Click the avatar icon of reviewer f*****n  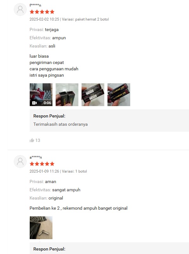coord(20,10)
